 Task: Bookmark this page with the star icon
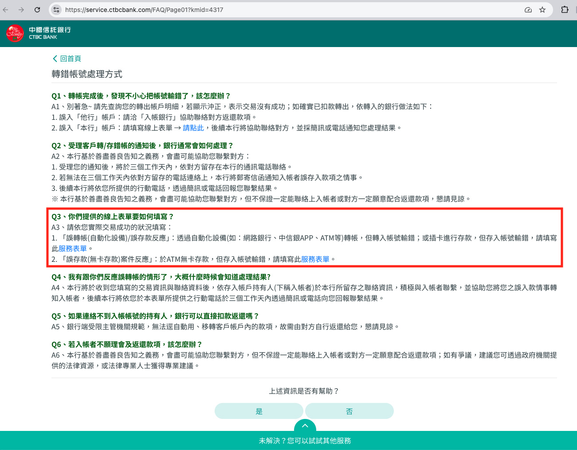(542, 10)
